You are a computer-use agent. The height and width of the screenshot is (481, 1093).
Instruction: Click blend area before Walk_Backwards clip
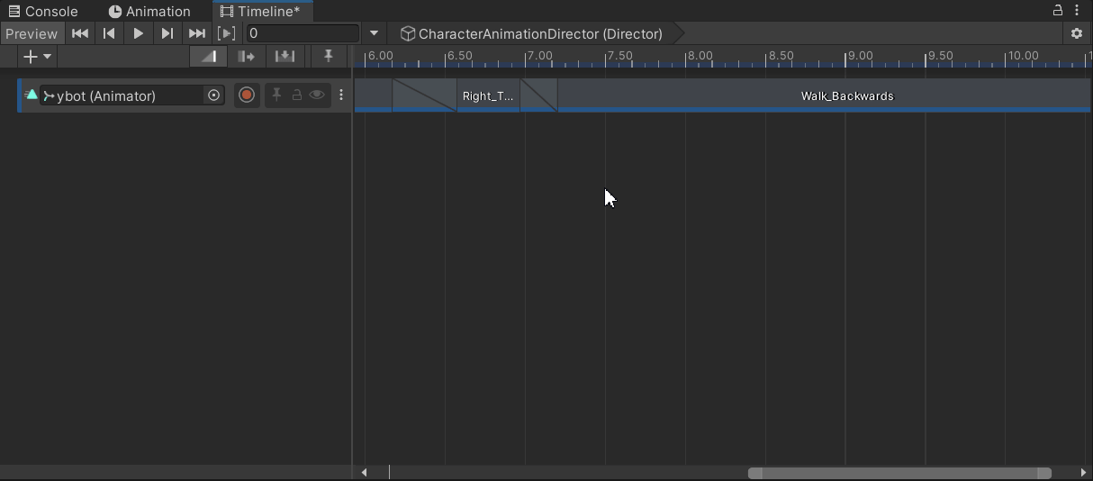(x=538, y=95)
